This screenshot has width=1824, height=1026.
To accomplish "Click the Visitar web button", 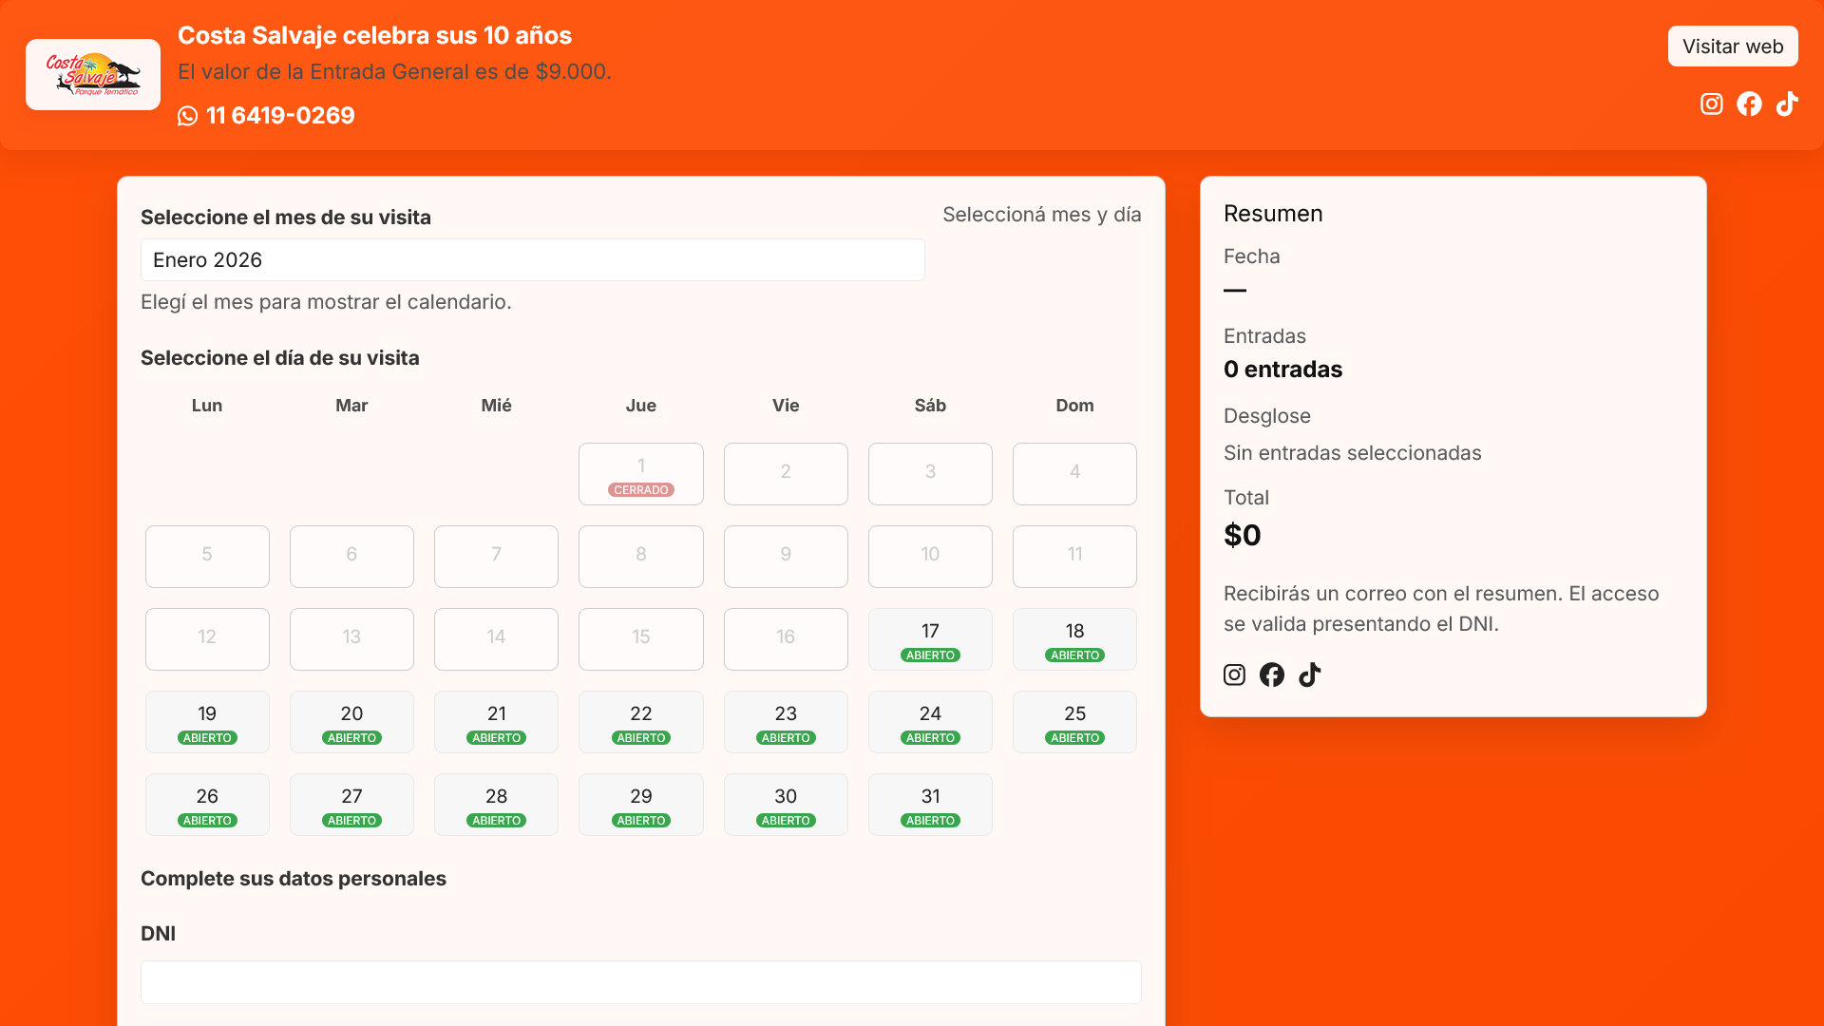I will click(x=1733, y=46).
